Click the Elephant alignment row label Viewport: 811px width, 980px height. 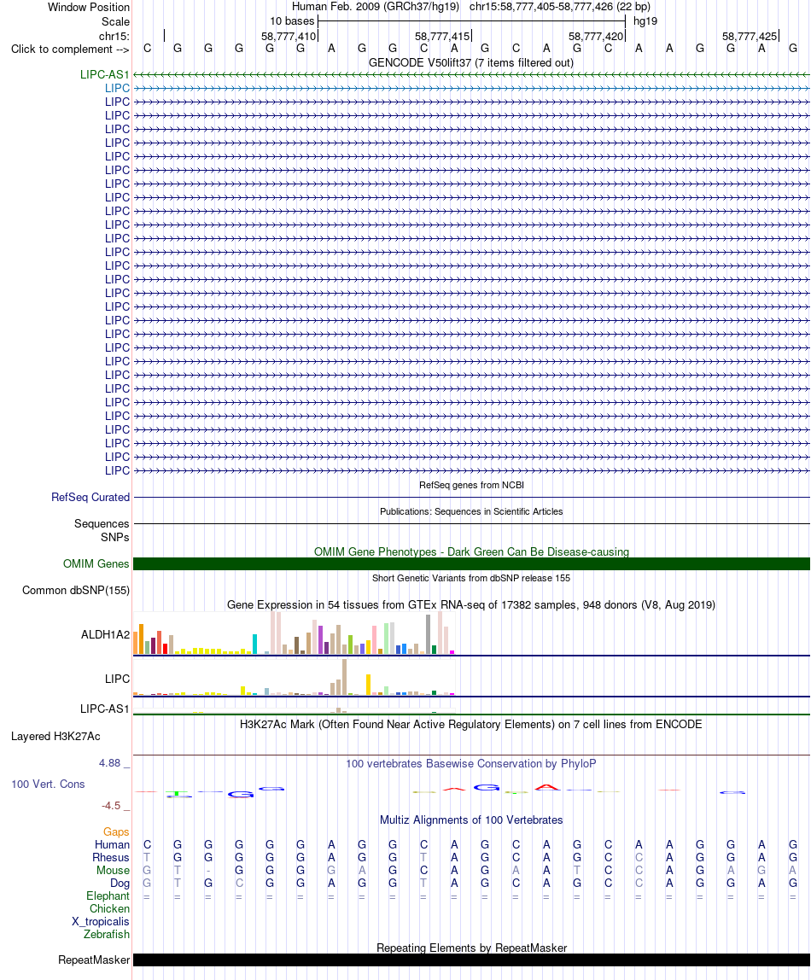[108, 896]
